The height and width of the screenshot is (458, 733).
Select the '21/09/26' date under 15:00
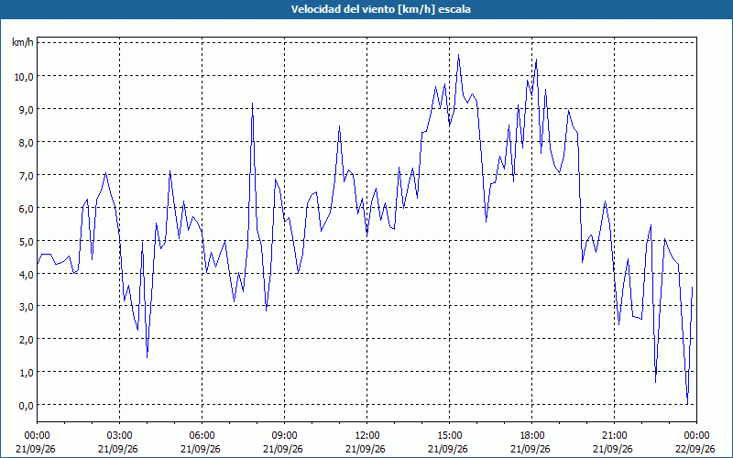coord(448,449)
